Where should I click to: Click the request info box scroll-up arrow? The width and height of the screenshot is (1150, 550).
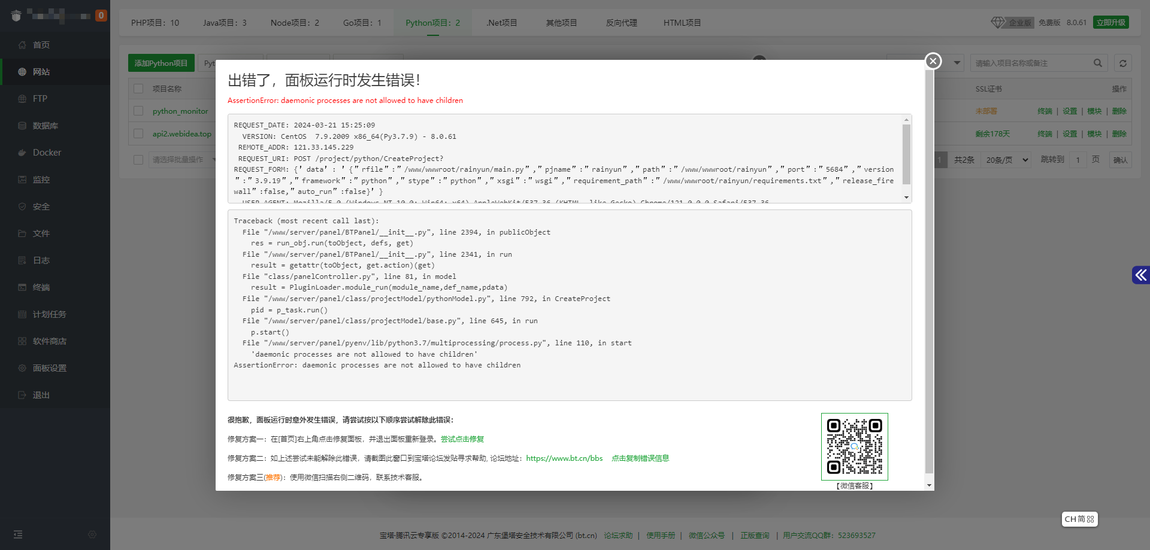point(906,120)
